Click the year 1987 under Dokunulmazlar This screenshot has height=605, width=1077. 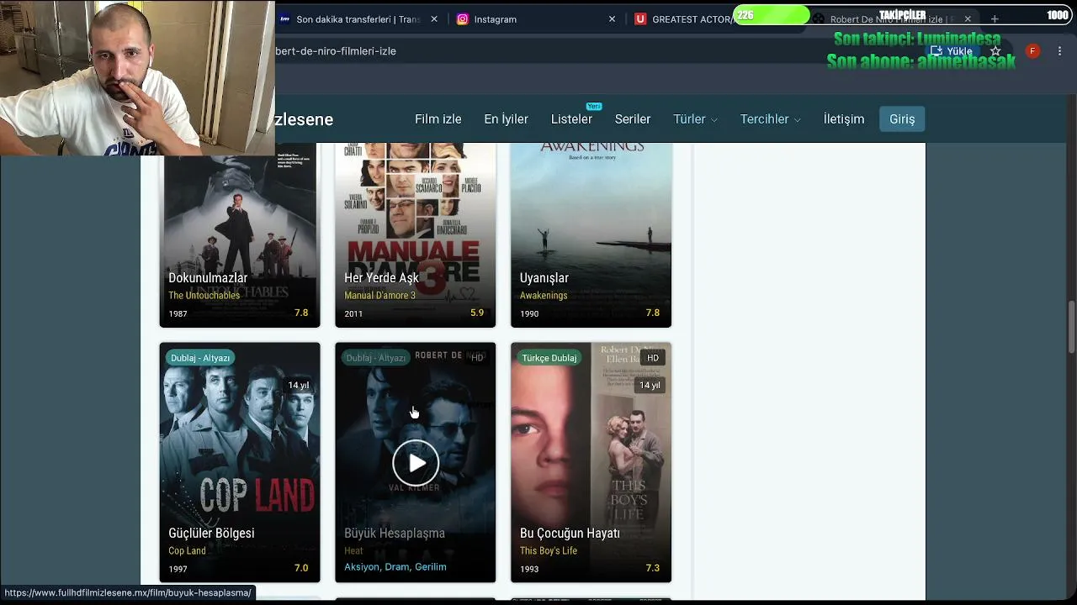click(x=178, y=314)
